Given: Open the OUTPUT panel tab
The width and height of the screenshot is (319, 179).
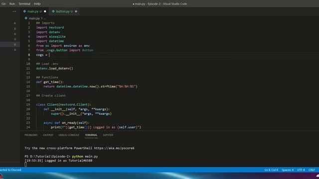Looking at the screenshot, I should click(48, 135).
